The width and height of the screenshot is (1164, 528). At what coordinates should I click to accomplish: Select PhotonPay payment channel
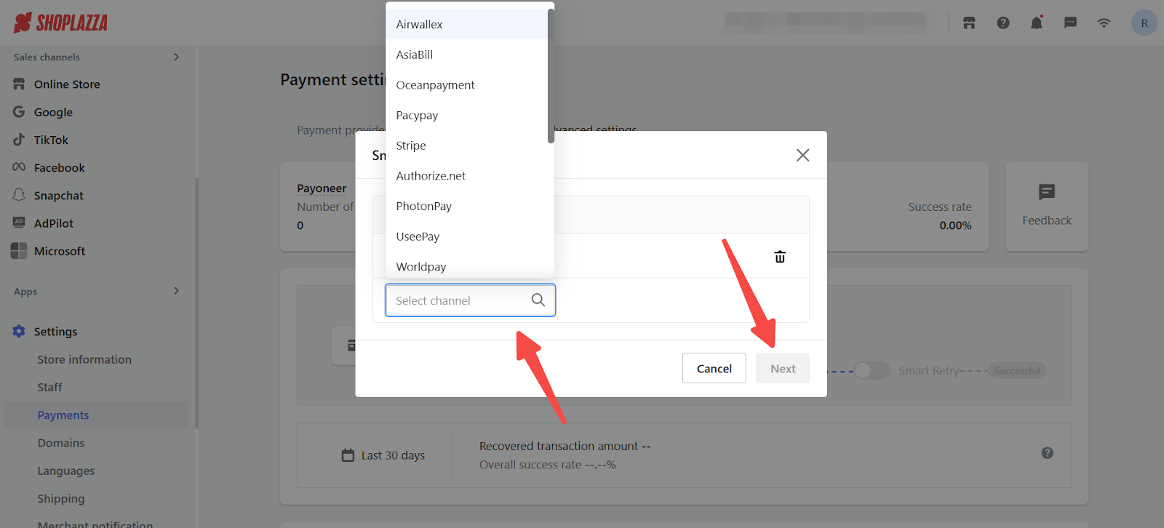click(x=466, y=207)
